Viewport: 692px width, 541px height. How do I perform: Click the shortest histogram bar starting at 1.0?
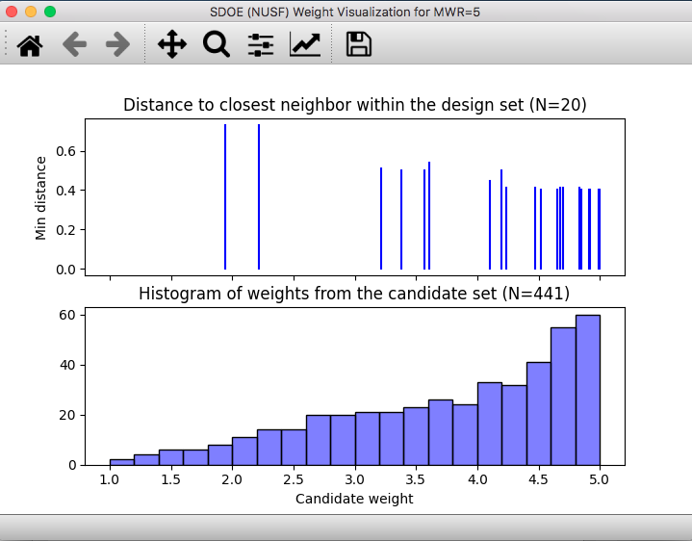(x=121, y=462)
